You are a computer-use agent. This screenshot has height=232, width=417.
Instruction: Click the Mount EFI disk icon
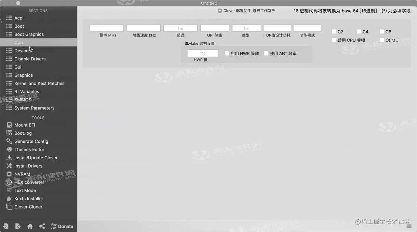click(9, 125)
